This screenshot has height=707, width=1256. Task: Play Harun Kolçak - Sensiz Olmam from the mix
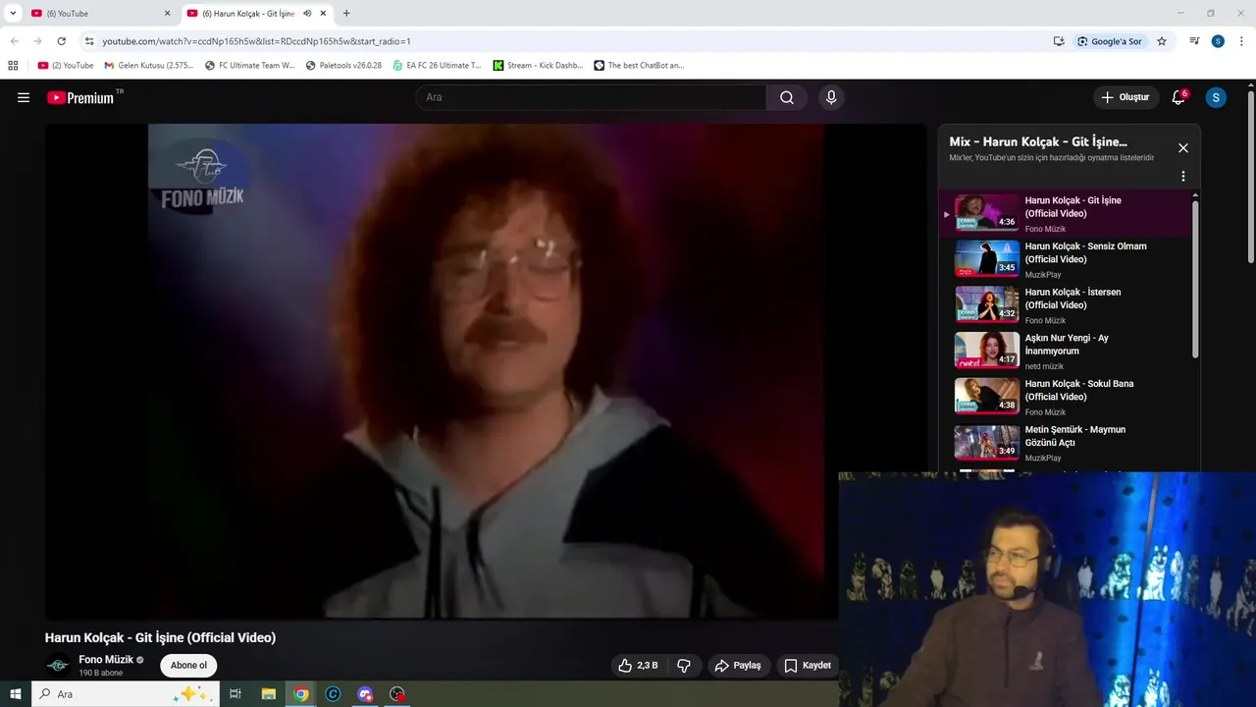click(1068, 259)
